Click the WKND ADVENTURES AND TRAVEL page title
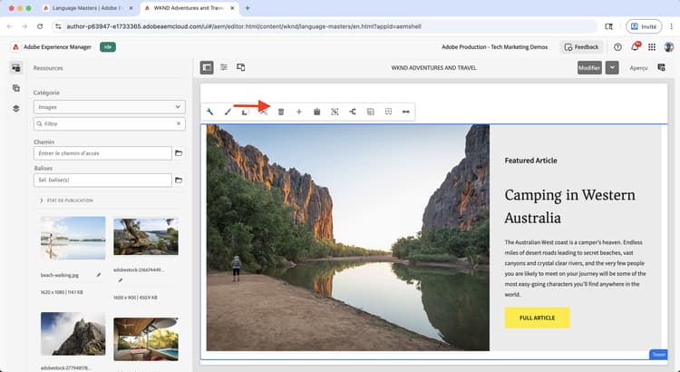Viewport: 680px width, 372px height. coord(433,68)
